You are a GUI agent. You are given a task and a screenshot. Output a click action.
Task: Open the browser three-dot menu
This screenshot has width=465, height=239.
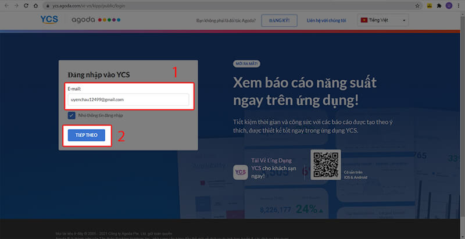(x=459, y=5)
